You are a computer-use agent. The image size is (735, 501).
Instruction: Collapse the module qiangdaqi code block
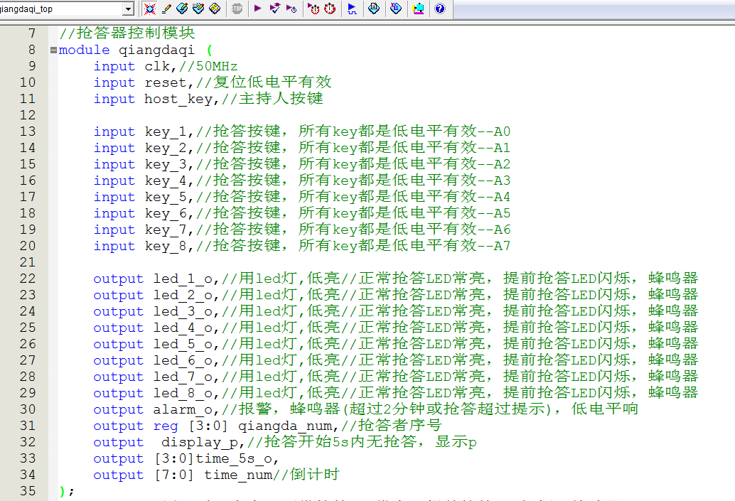coord(53,50)
